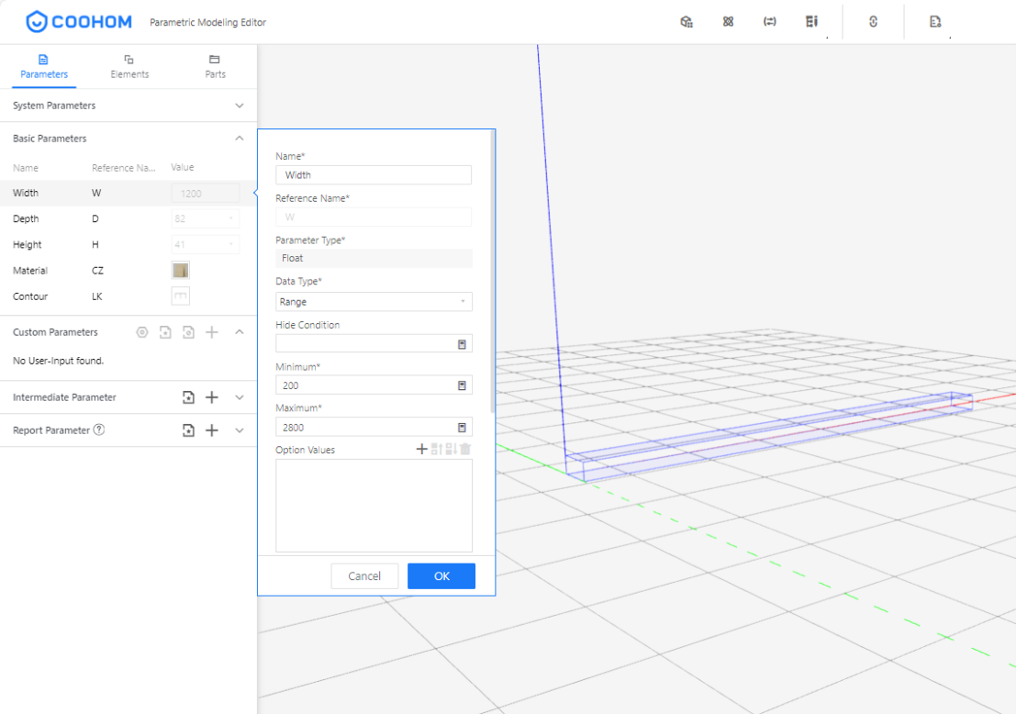The image size is (1017, 714).
Task: Open formula editor for Hide Condition
Action: tap(462, 344)
